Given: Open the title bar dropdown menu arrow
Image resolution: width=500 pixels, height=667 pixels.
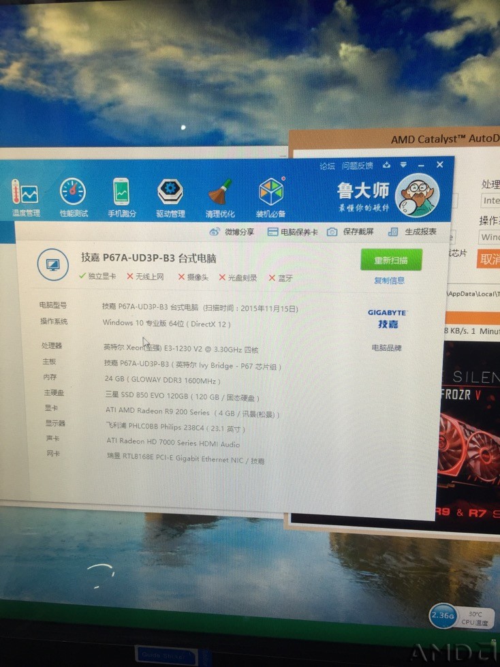Looking at the screenshot, I should 403,165.
